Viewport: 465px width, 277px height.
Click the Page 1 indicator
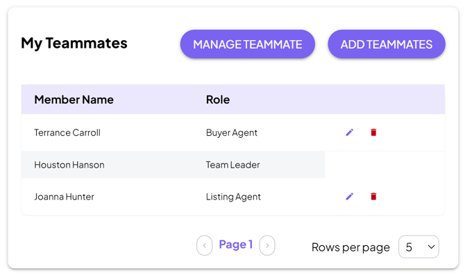236,244
